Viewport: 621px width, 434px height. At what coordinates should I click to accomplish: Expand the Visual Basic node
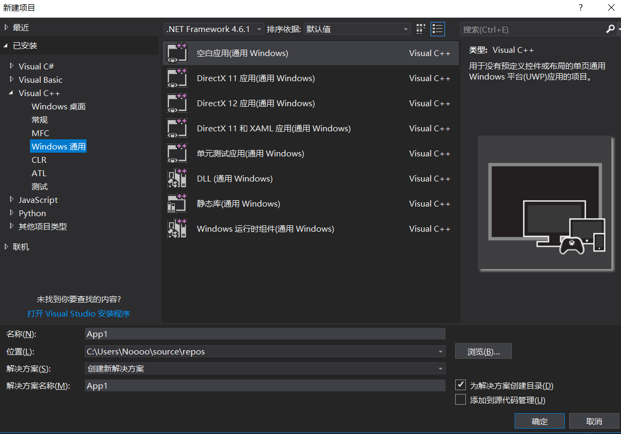pyautogui.click(x=11, y=80)
